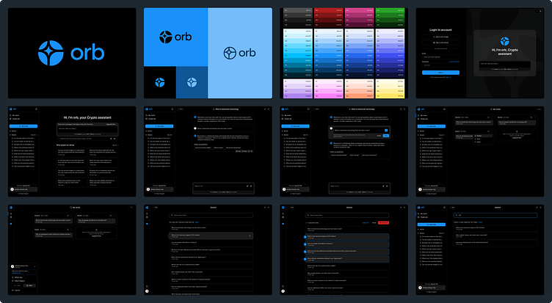
Task: Open the user account dropdown on the search results screen
Action: coord(432,288)
